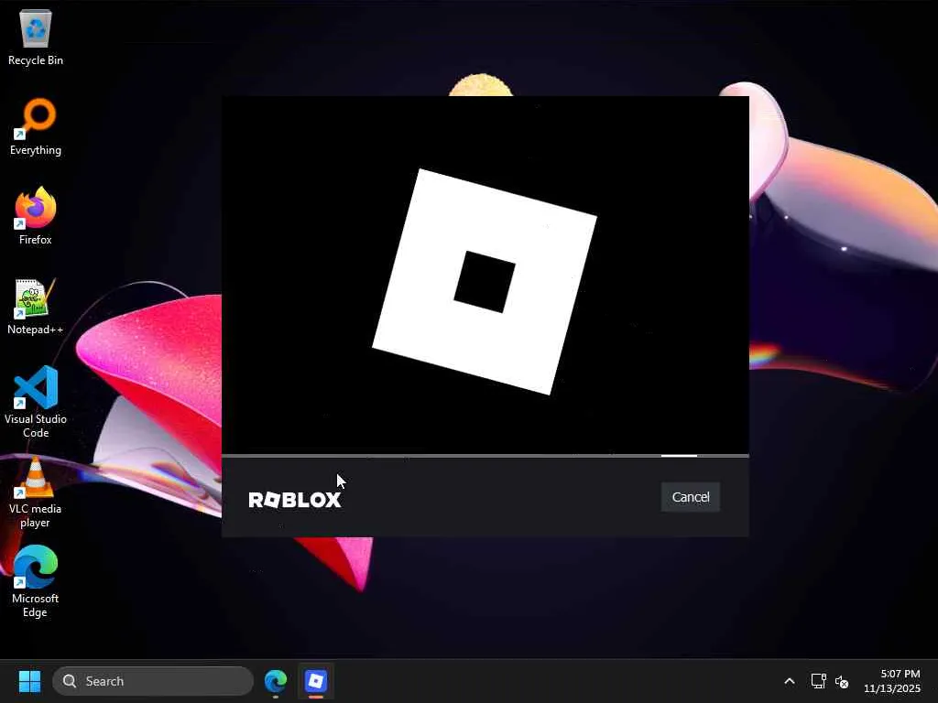
Task: Open Microsoft Edge from the taskbar
Action: click(276, 681)
